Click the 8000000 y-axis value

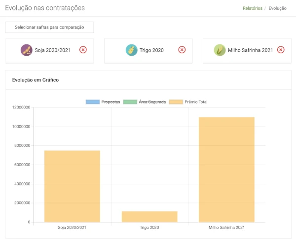[22, 145]
